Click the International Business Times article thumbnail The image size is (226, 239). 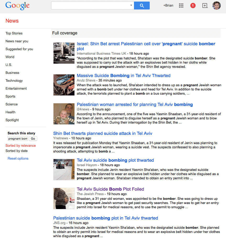click(64, 53)
